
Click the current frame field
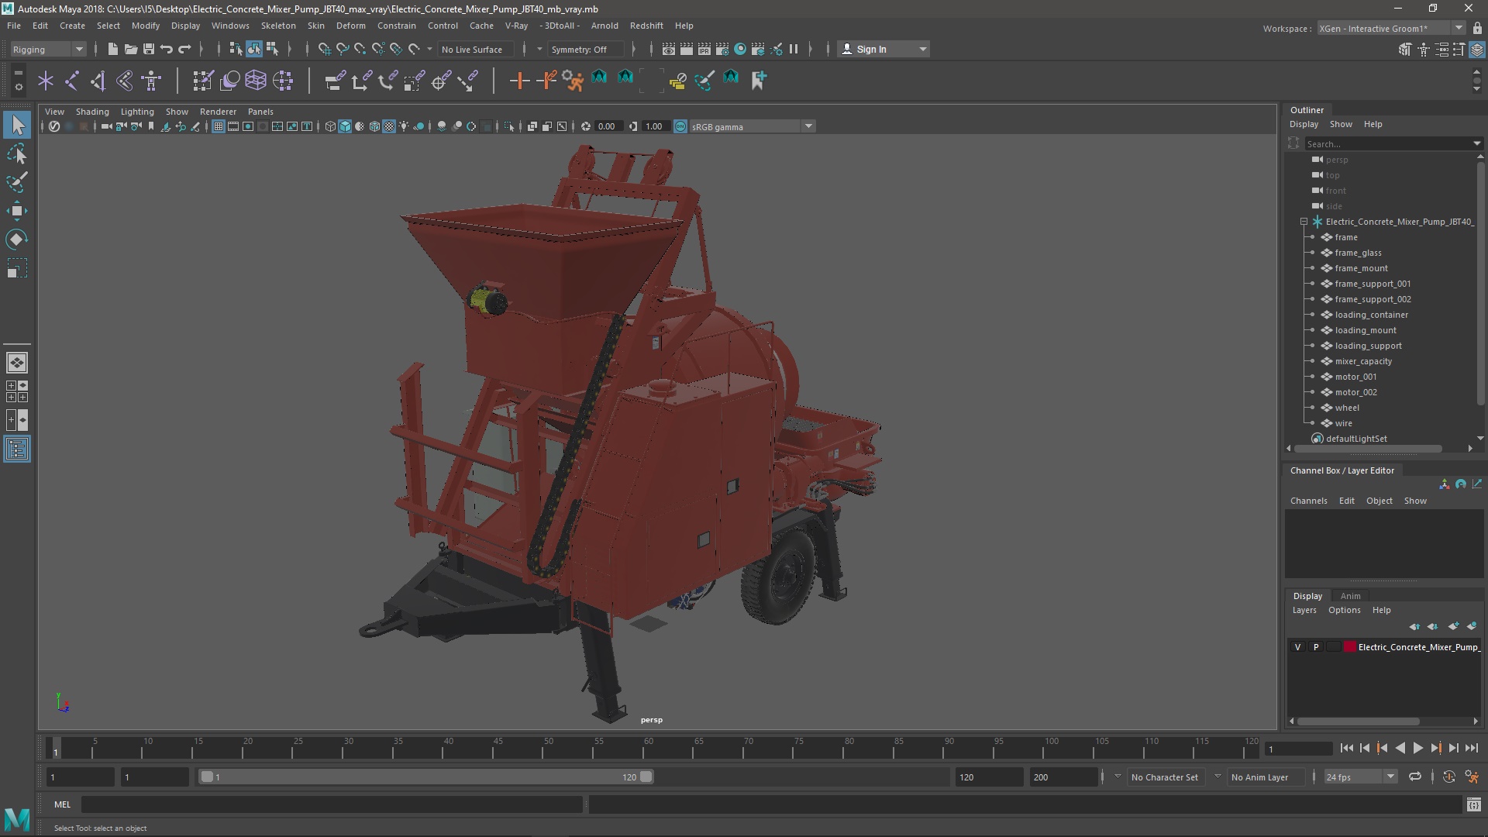coord(1298,749)
